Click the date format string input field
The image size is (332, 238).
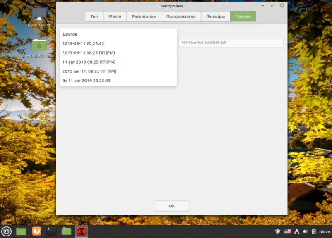(x=231, y=43)
